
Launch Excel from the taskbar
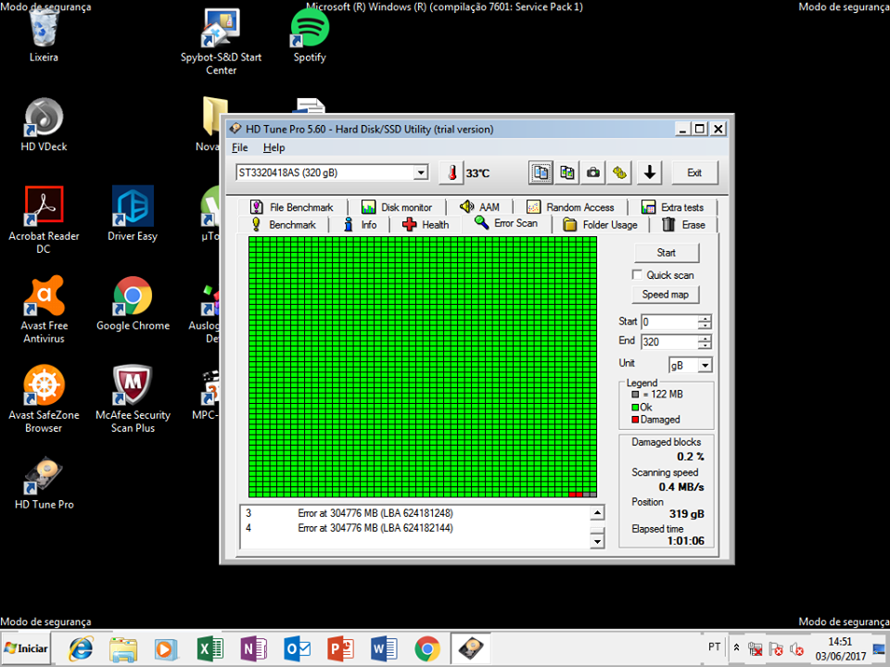(x=210, y=648)
